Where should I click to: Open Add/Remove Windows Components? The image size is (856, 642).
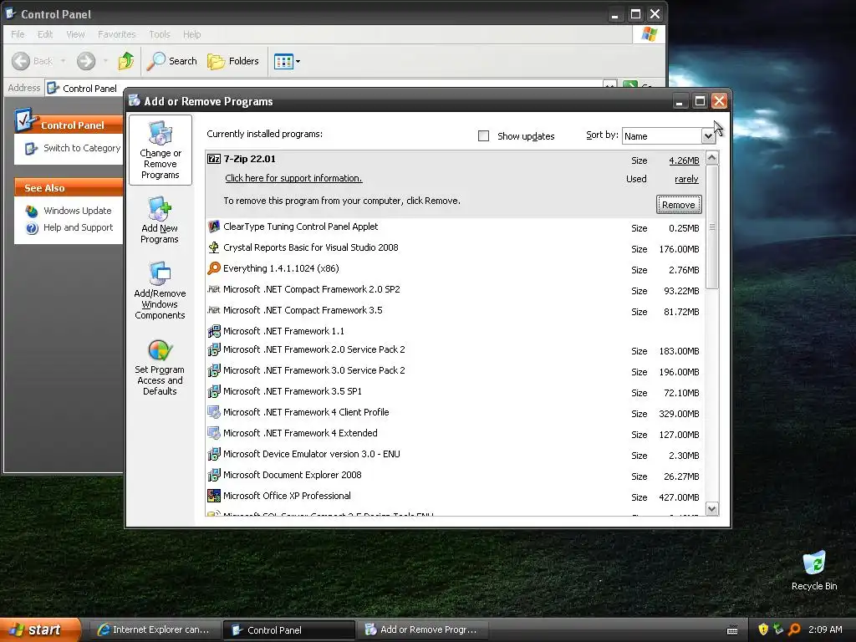pyautogui.click(x=160, y=290)
